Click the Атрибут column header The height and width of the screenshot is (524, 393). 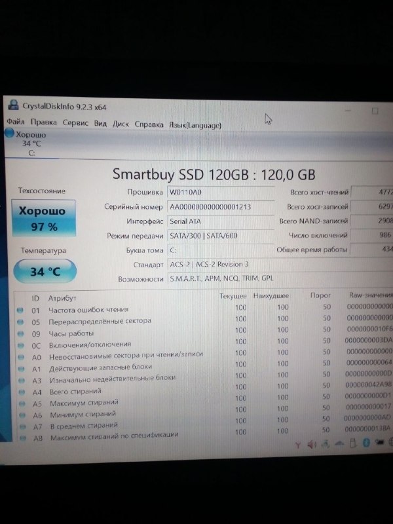point(62,298)
